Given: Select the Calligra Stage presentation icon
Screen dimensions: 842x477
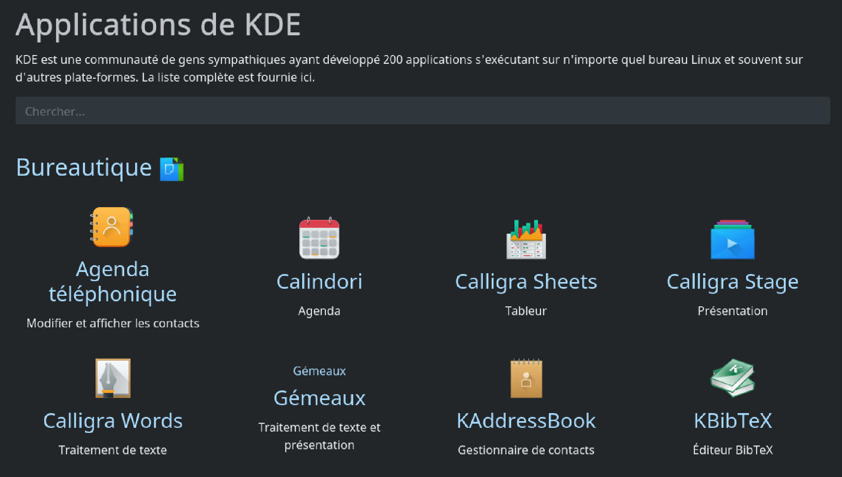Looking at the screenshot, I should [x=733, y=240].
